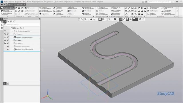Select the Окружность circle tool
The image size is (183, 103).
click(30, 11)
